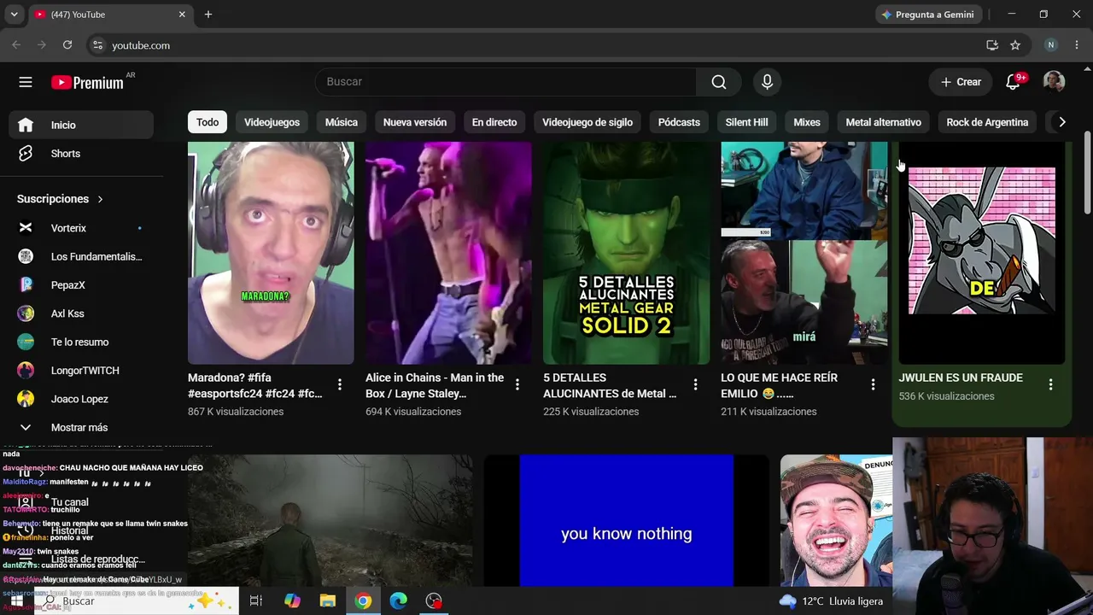Select the Videojuego de sigilo chip
The image size is (1093, 615).
(x=587, y=122)
